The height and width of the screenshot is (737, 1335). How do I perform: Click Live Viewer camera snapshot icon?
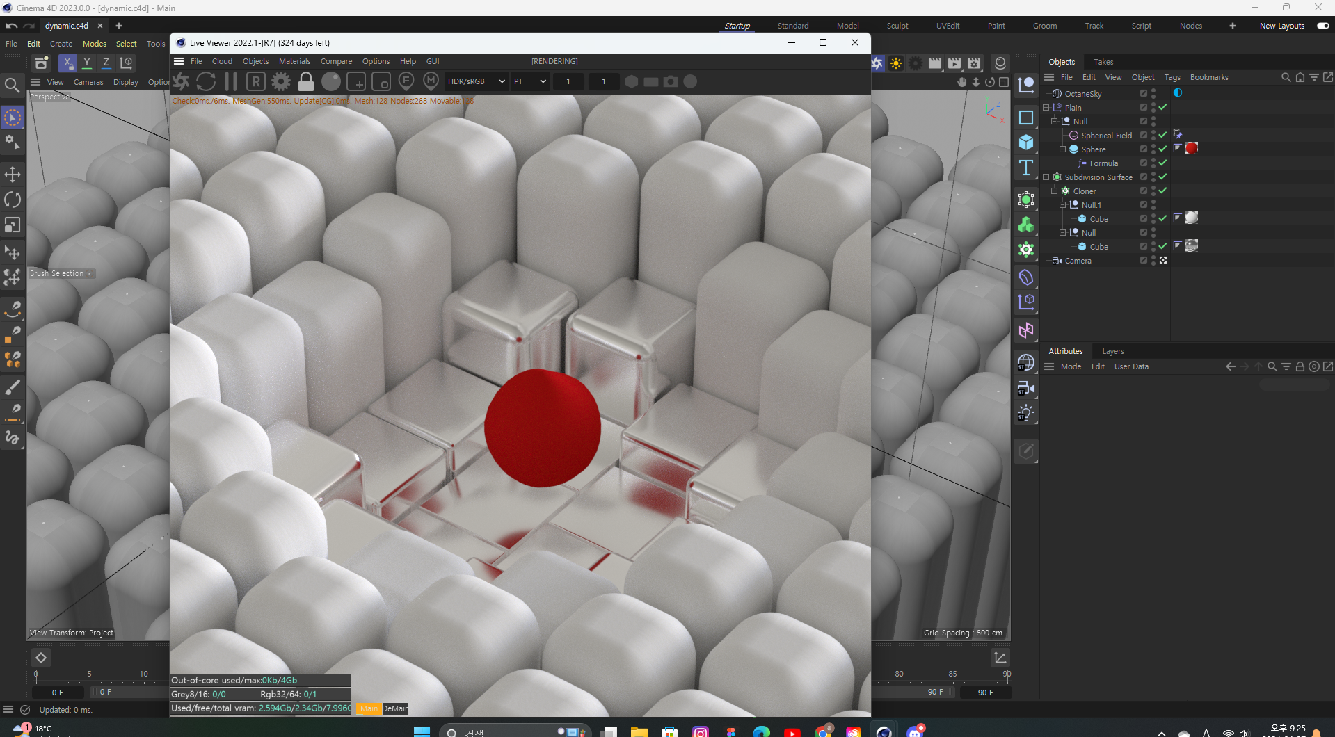[671, 81]
